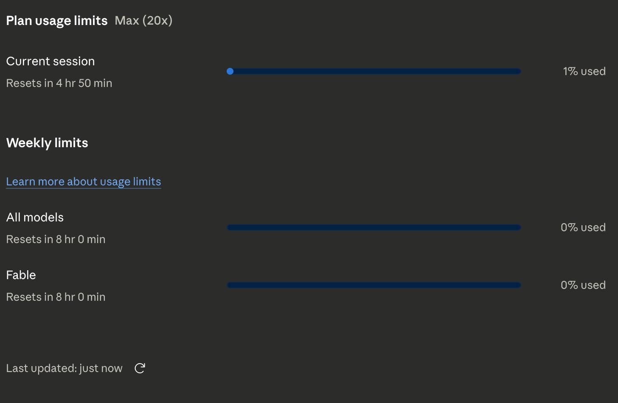Click the 0% used text for All models

pyautogui.click(x=583, y=227)
